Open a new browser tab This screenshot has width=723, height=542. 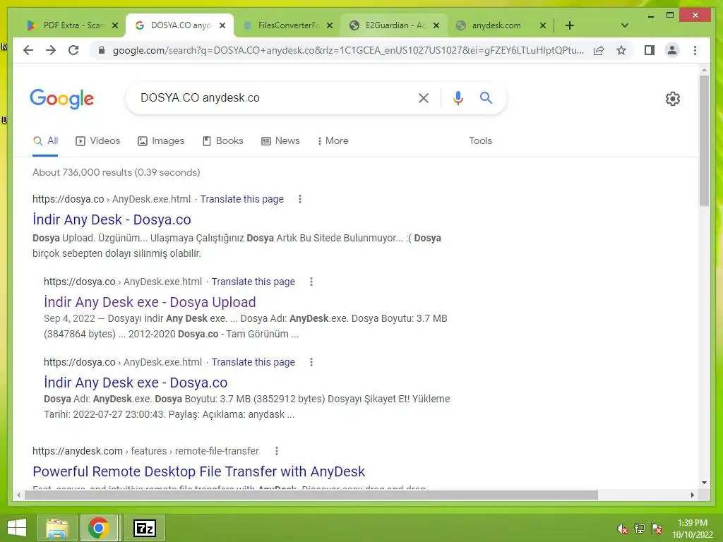click(570, 25)
